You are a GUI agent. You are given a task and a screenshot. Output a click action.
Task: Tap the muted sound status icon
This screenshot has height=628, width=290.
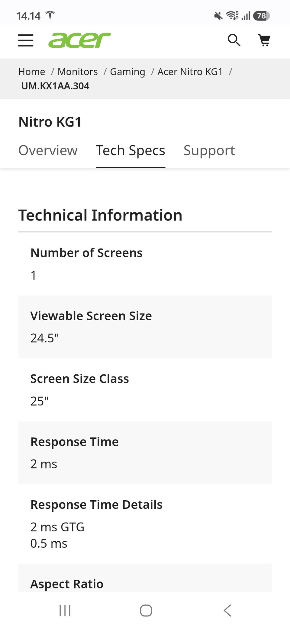[218, 16]
